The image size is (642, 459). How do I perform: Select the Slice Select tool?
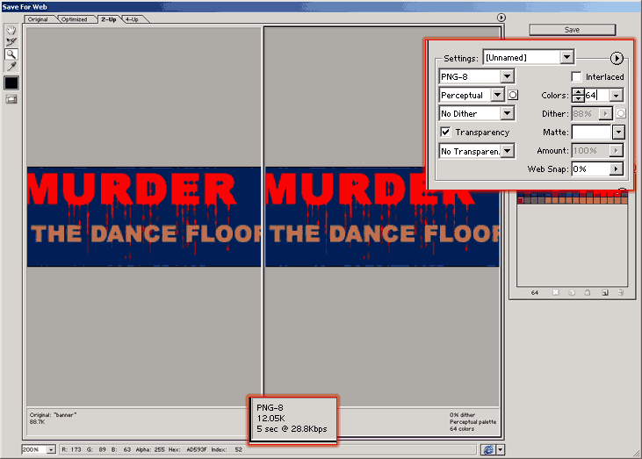point(11,42)
